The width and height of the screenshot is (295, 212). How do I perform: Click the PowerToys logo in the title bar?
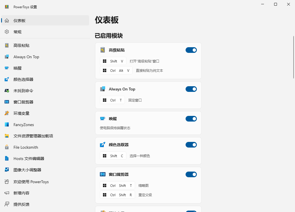click(x=6, y=7)
